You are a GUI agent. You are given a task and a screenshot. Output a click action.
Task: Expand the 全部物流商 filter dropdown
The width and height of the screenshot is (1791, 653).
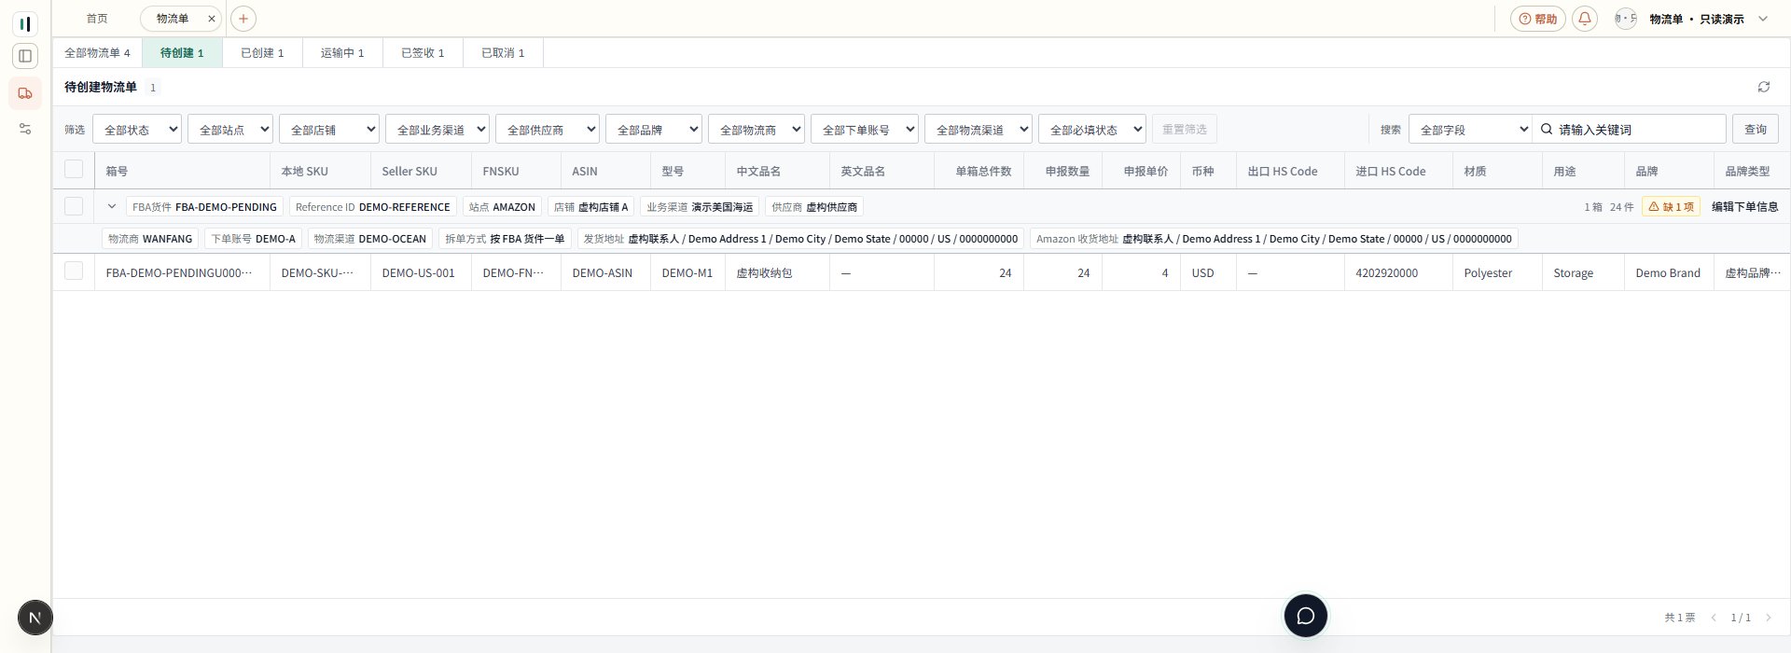757,130
